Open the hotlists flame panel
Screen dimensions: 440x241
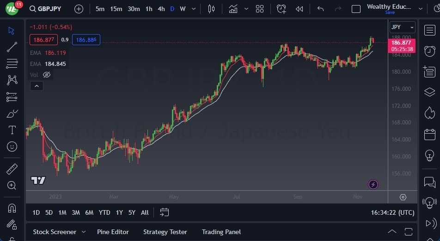[430, 113]
